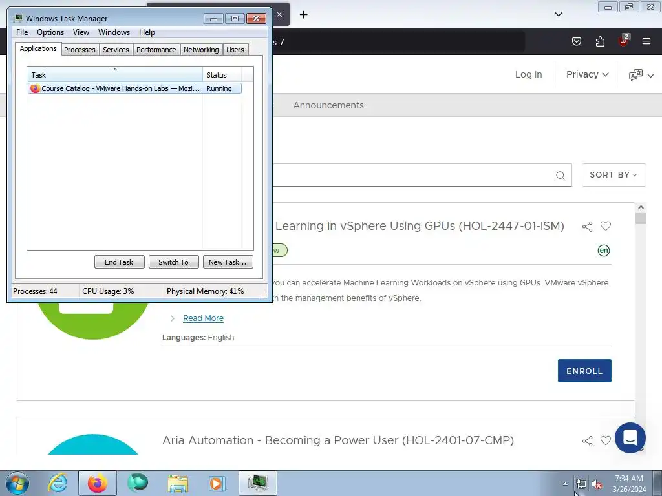Switch to the Networking tab
The width and height of the screenshot is (662, 496).
pos(201,50)
